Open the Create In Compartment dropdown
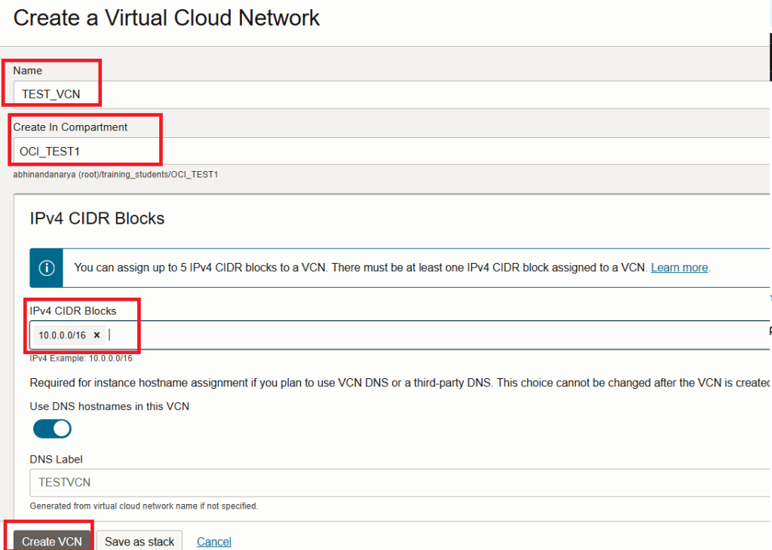The width and height of the screenshot is (772, 550). pyautogui.click(x=377, y=151)
